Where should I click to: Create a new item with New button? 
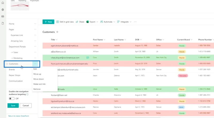(x=48, y=22)
